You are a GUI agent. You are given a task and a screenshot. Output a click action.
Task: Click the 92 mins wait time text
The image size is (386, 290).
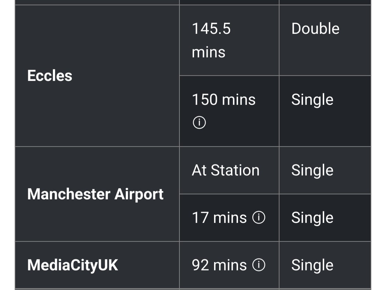(219, 265)
